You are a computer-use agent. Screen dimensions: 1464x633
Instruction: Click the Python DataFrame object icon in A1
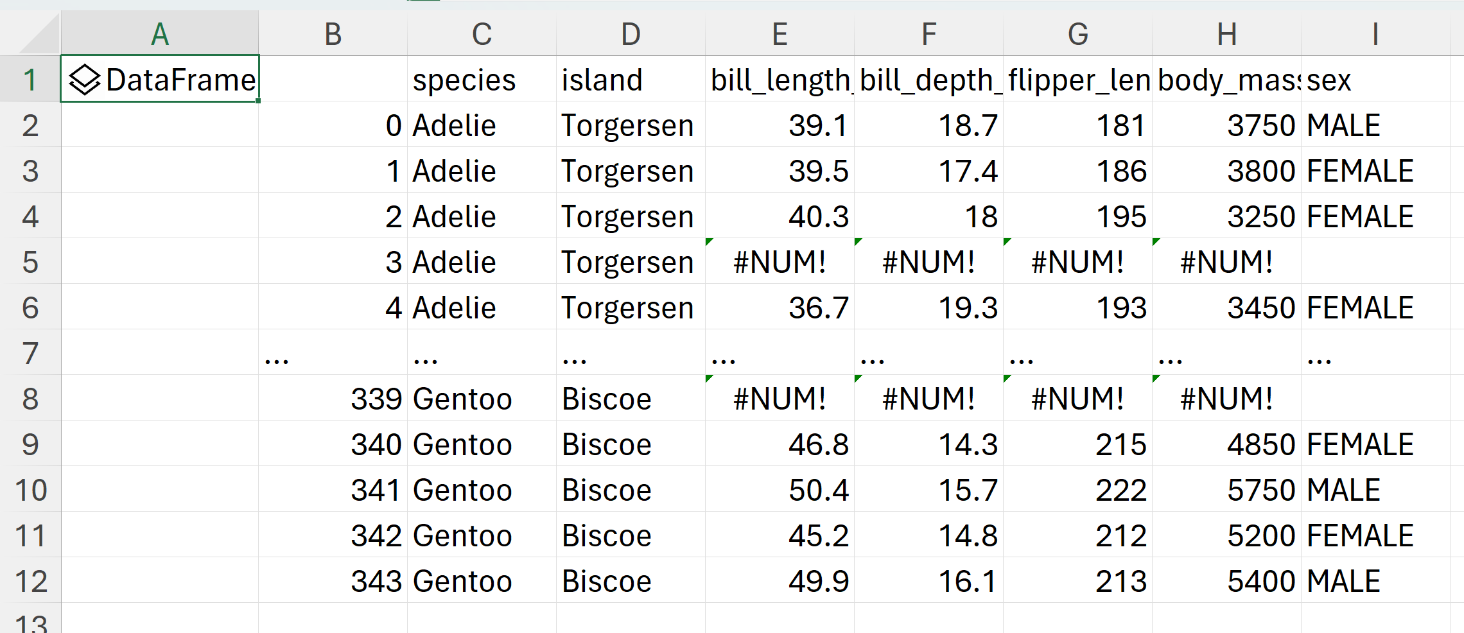coord(84,80)
